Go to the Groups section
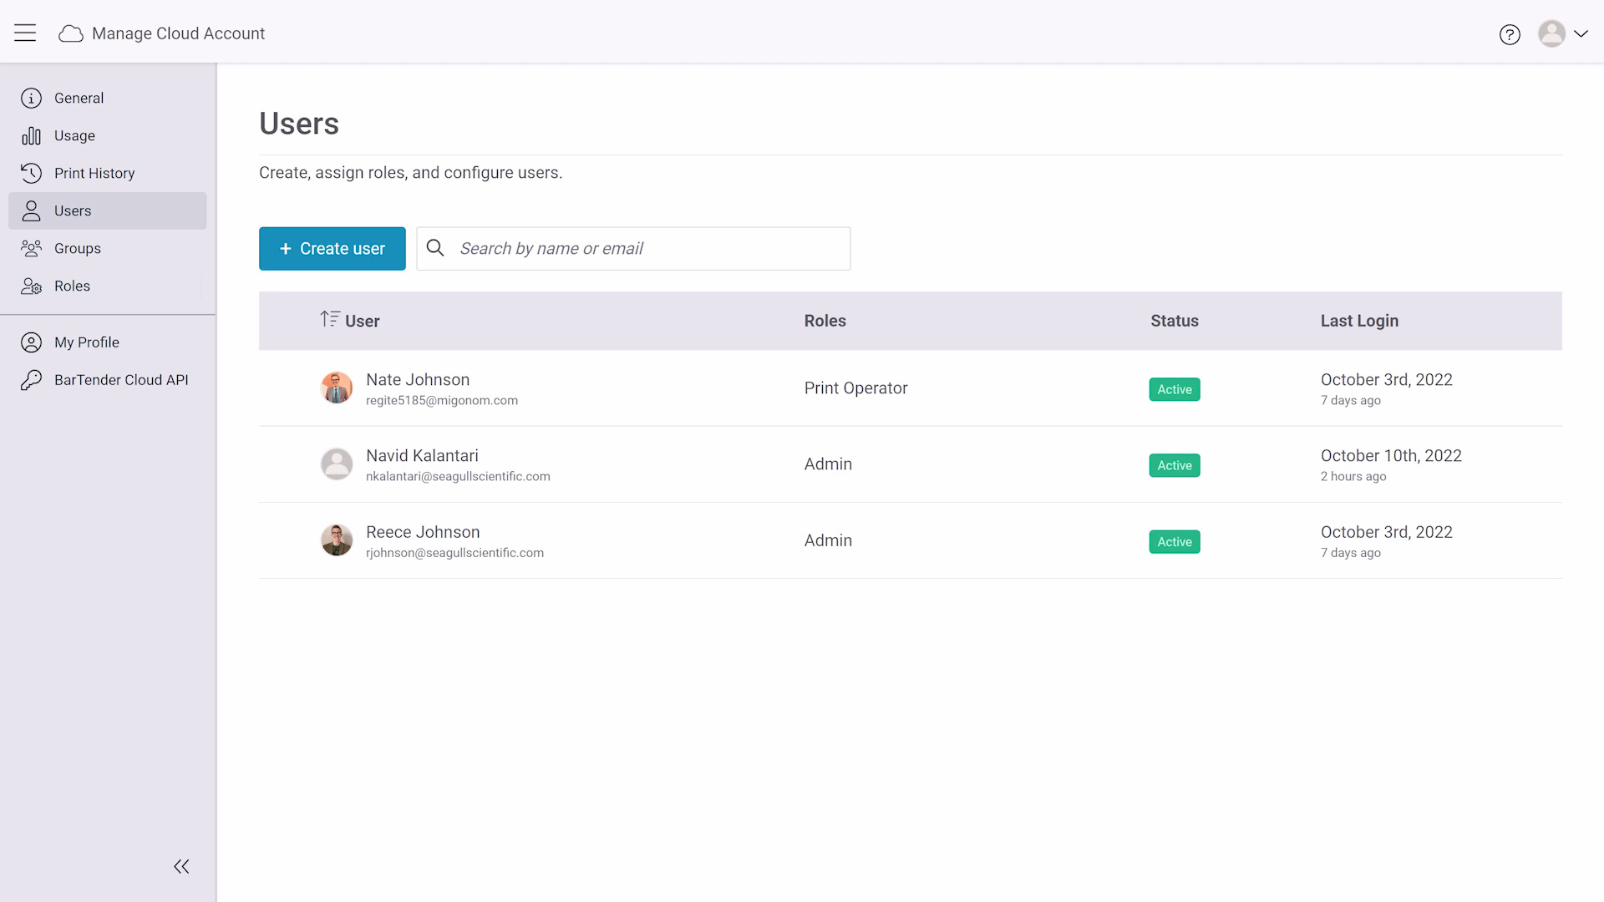Image resolution: width=1604 pixels, height=902 pixels. tap(77, 248)
